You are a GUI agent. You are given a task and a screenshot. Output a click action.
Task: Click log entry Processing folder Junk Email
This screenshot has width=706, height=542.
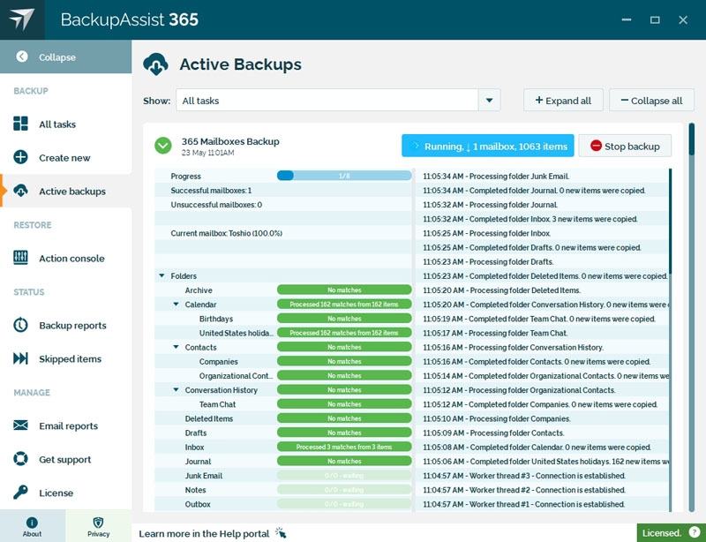496,177
